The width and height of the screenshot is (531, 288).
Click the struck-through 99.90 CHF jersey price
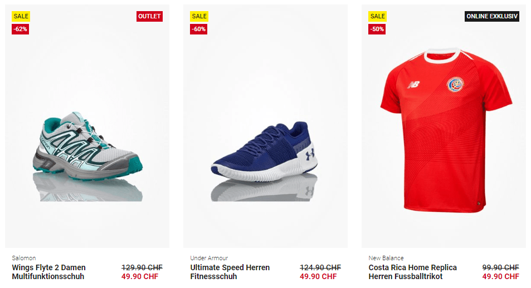tap(500, 267)
